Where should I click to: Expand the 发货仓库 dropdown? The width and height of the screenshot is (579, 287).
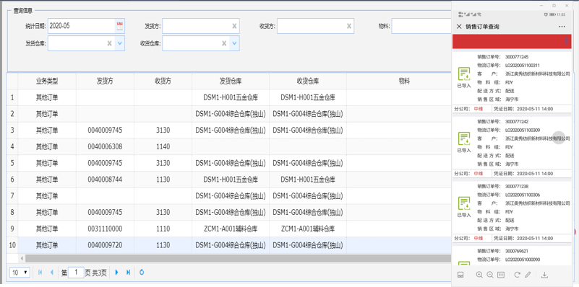[120, 43]
